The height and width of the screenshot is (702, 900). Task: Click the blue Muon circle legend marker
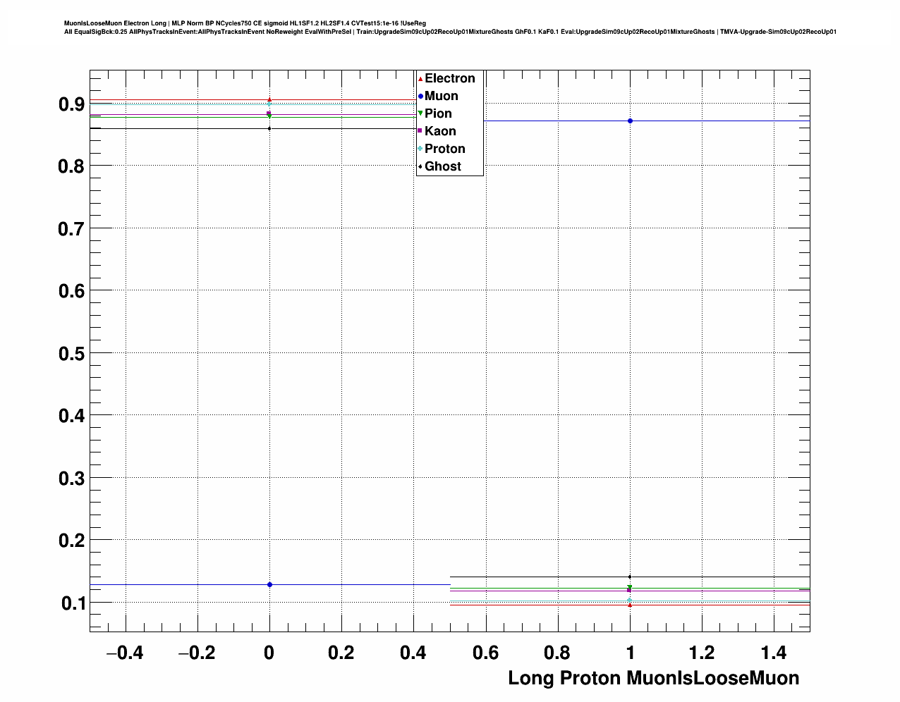pos(420,97)
